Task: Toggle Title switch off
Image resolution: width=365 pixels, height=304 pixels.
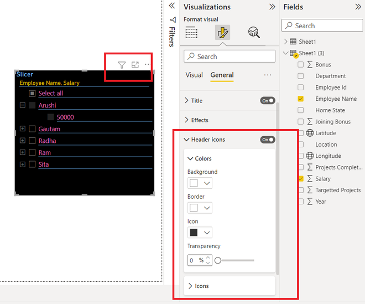Action: coord(268,101)
